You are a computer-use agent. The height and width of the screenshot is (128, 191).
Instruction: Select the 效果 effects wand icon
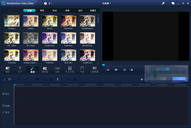click(x=32, y=68)
